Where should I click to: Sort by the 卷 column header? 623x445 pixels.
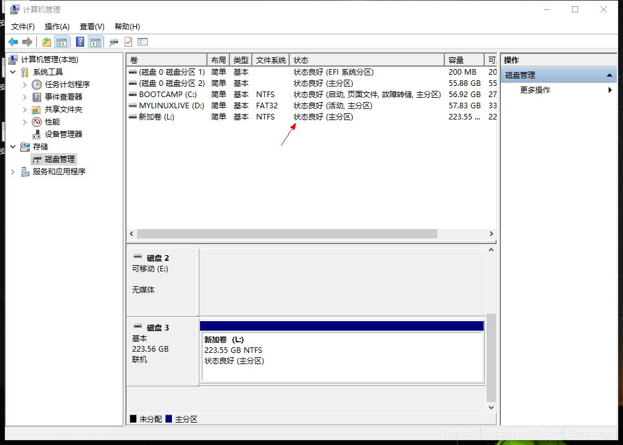167,60
